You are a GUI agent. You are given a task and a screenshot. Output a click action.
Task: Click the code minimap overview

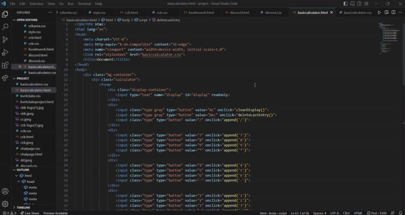tap(389, 39)
